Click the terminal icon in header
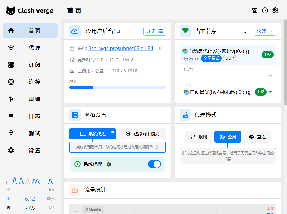 254,10
